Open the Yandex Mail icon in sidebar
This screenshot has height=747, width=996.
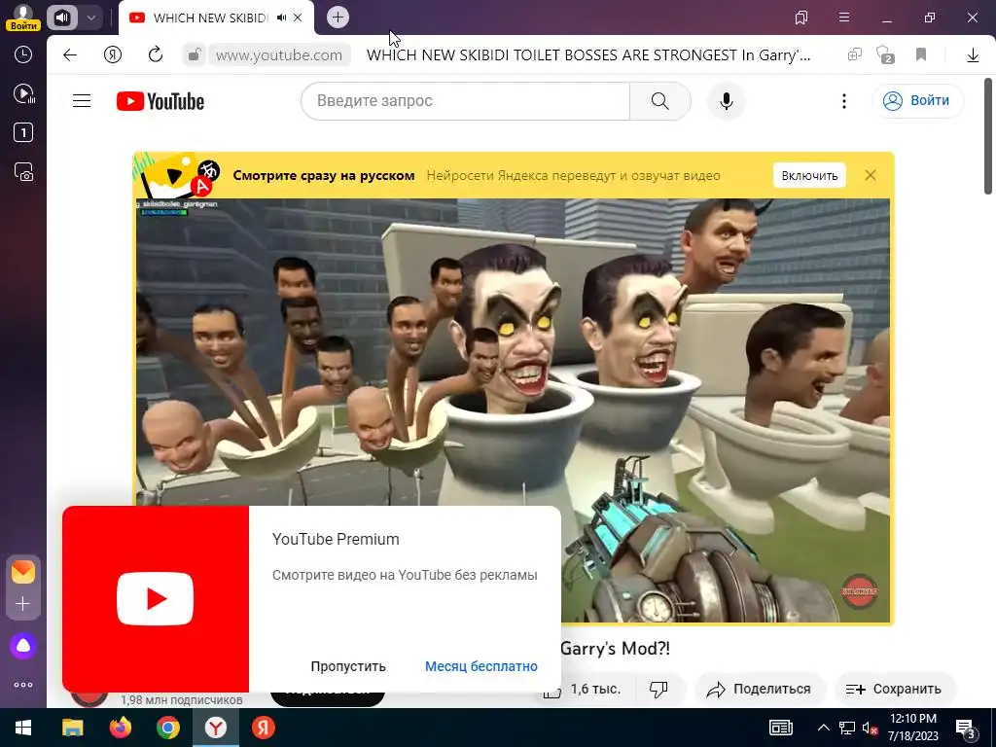pos(23,572)
